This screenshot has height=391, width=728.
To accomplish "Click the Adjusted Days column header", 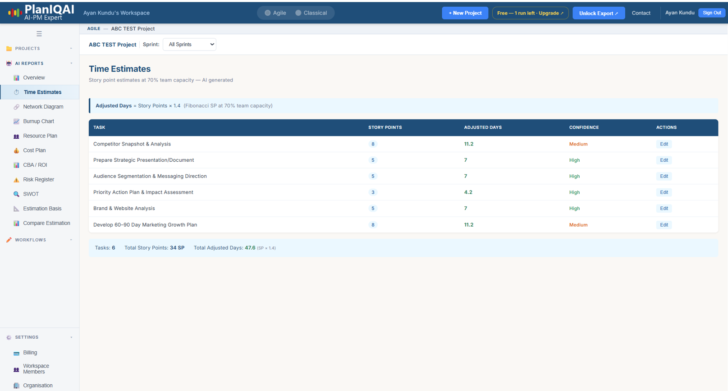I will 483,127.
